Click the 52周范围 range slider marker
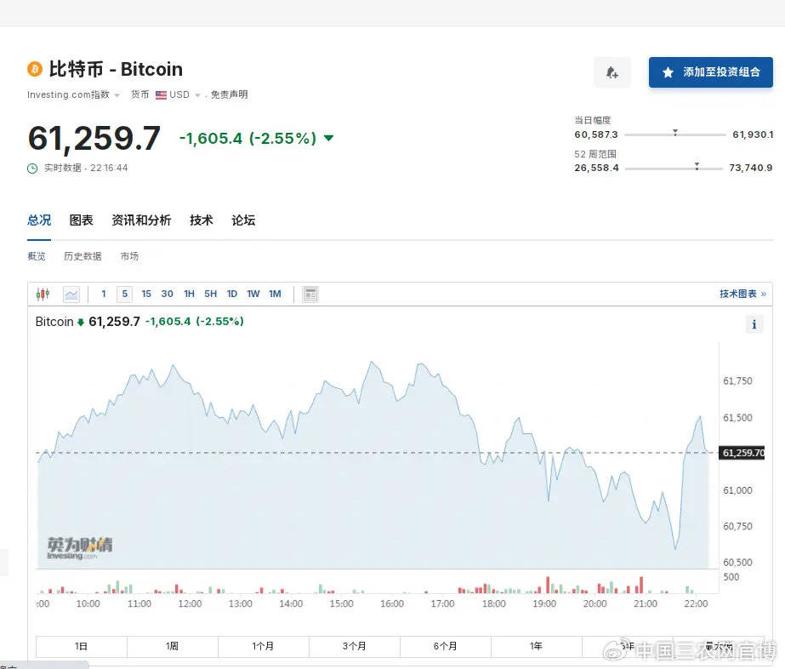The width and height of the screenshot is (785, 669). (x=697, y=167)
